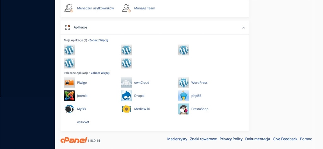The image size is (323, 149).
Task: Open the Joomla app icon
Action: pyautogui.click(x=69, y=96)
